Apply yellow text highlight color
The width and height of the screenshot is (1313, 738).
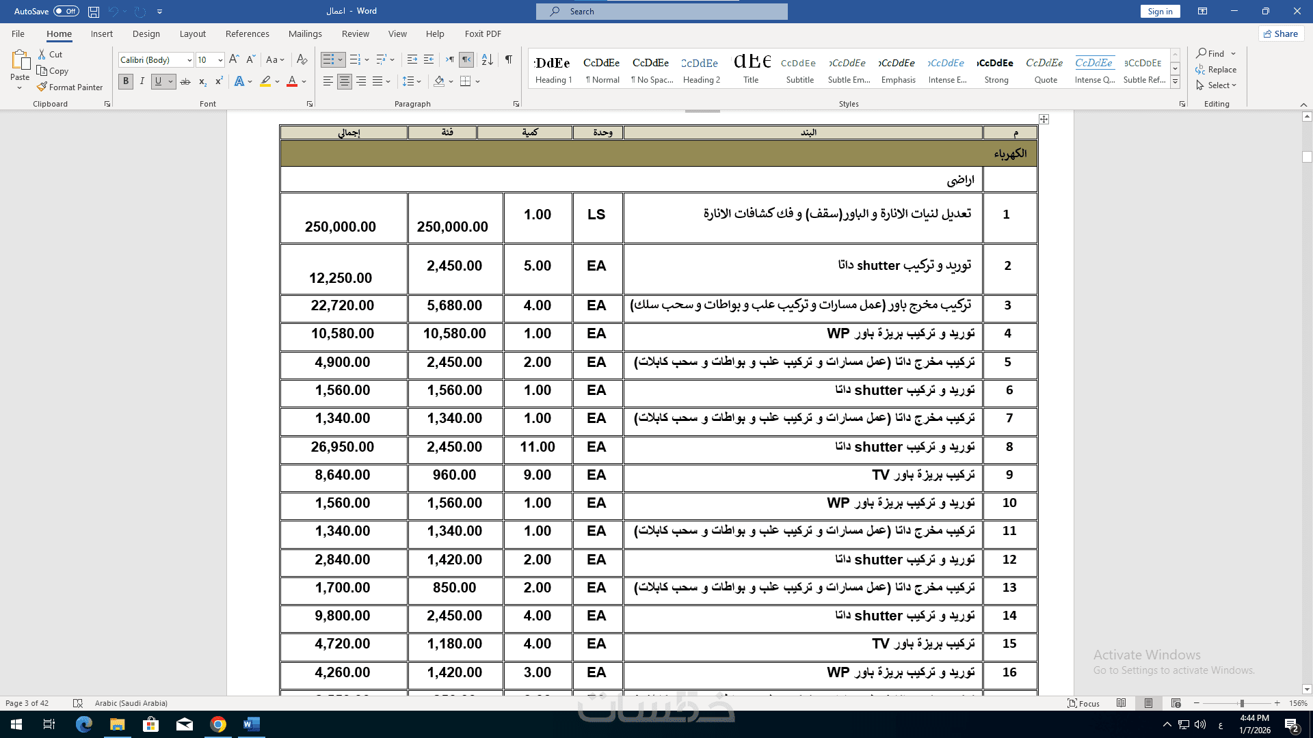click(265, 81)
